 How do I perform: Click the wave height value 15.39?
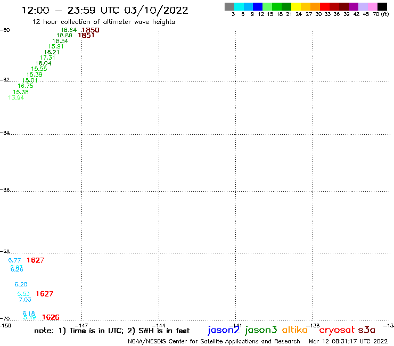(35, 75)
